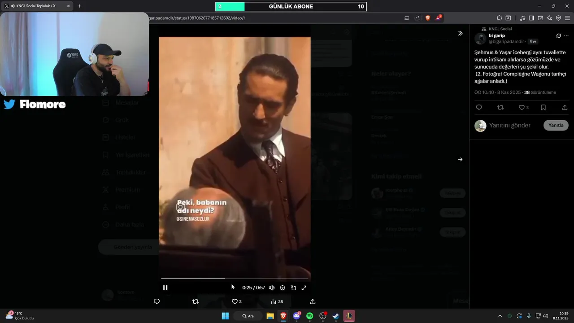
Task: Click the tab search icon in toolbar
Action: click(x=508, y=18)
